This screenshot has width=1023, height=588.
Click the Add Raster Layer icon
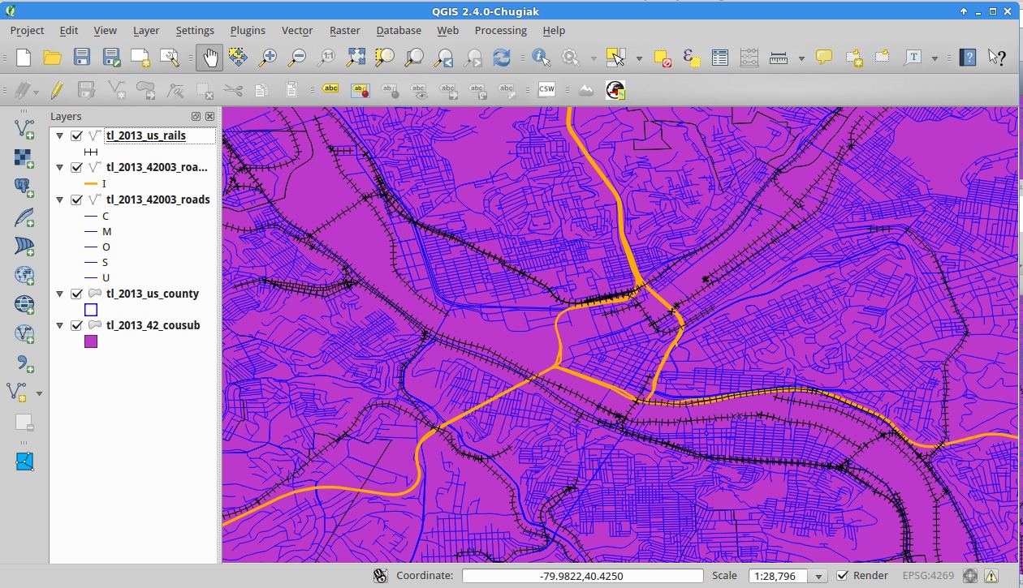tap(24, 157)
